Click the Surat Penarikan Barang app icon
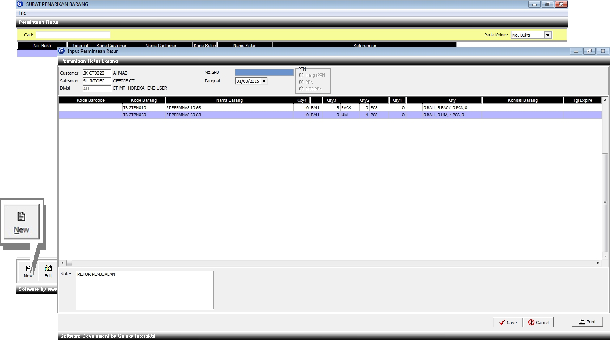The height and width of the screenshot is (340, 610). click(19, 4)
